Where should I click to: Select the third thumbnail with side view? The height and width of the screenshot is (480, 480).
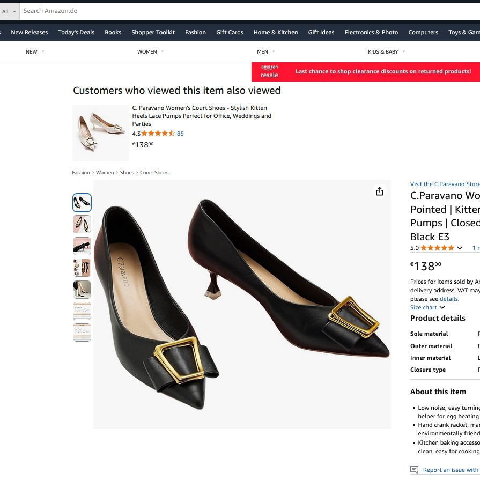coord(82,246)
